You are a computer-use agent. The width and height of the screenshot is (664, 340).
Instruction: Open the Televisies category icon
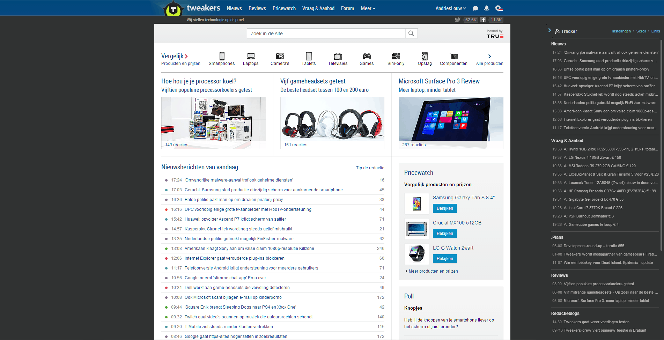click(338, 56)
